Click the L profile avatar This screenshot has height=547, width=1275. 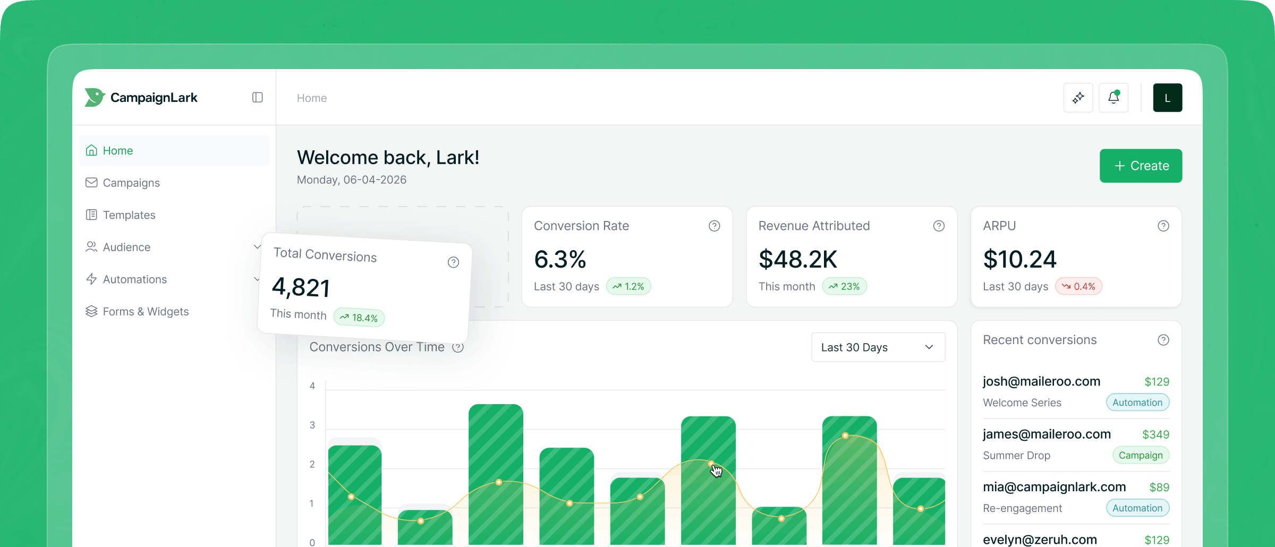tap(1167, 97)
